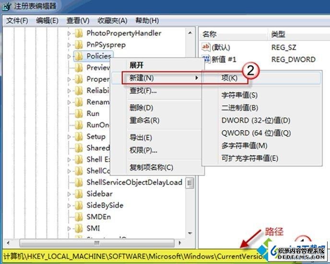The width and height of the screenshot is (330, 264).
Task: Click the Run folder icon
Action: tap(79, 113)
